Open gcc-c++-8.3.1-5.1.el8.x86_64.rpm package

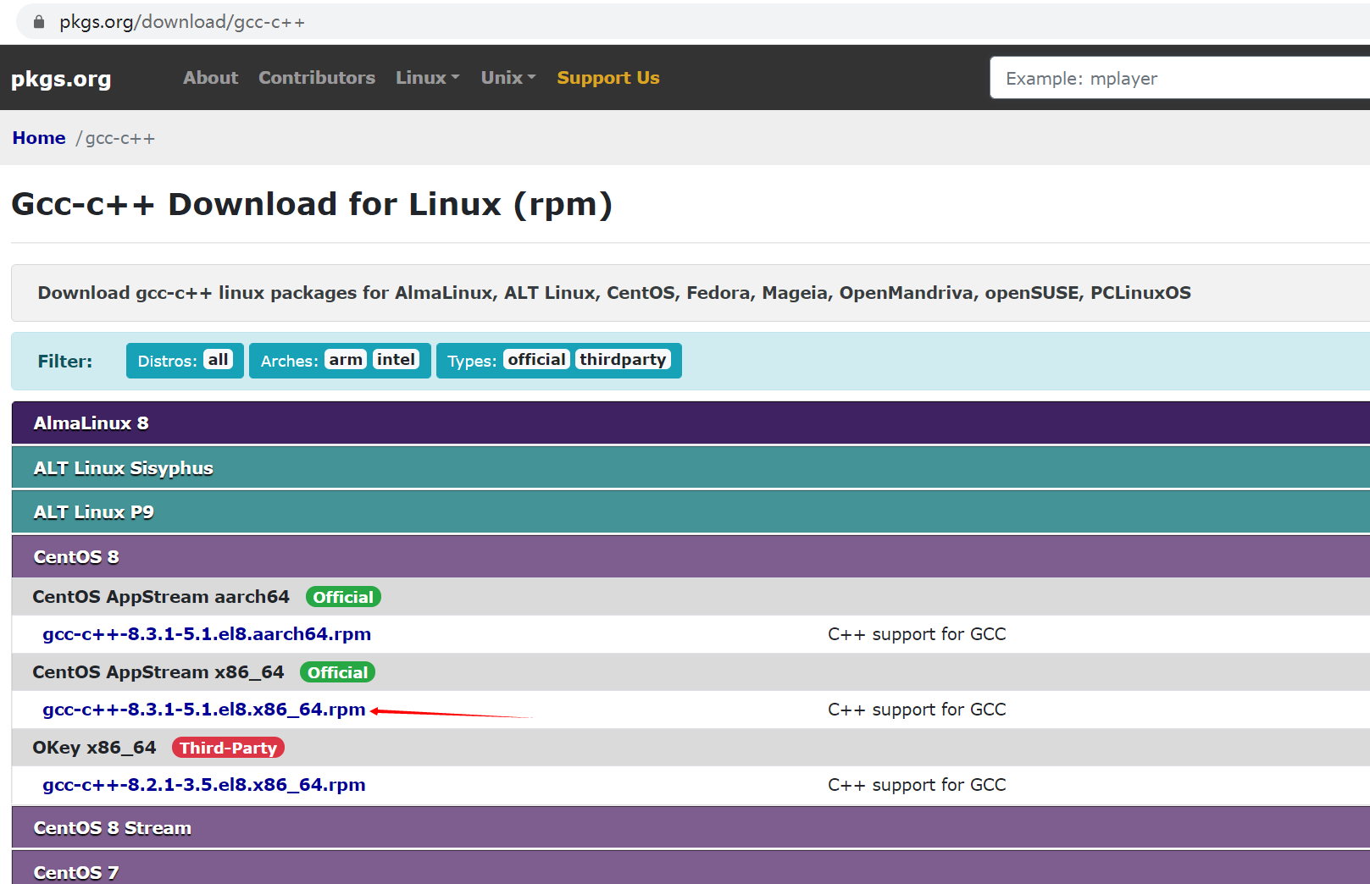coord(204,710)
